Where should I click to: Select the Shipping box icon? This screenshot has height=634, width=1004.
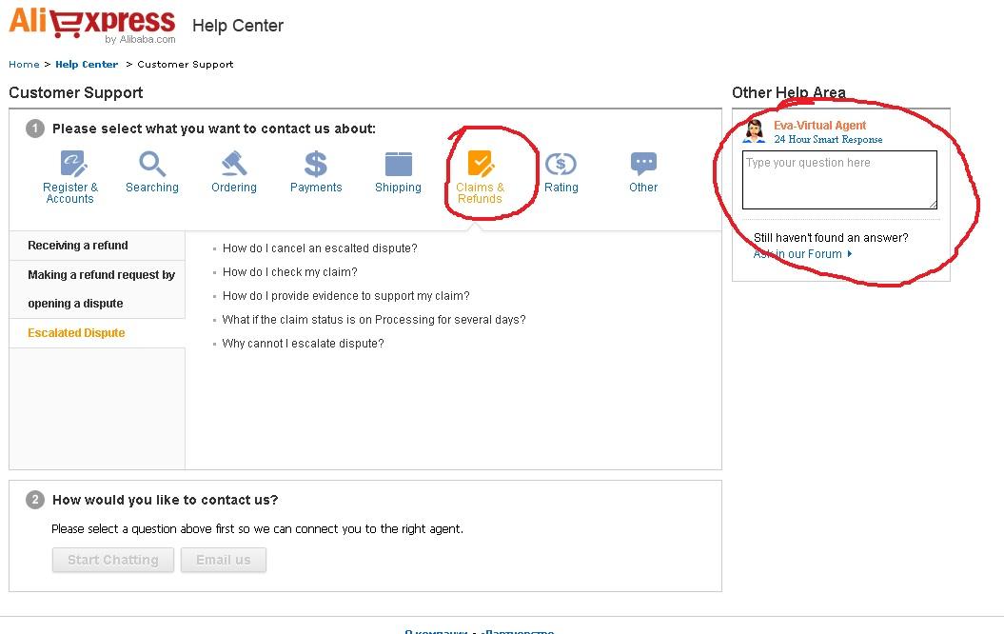pos(399,164)
